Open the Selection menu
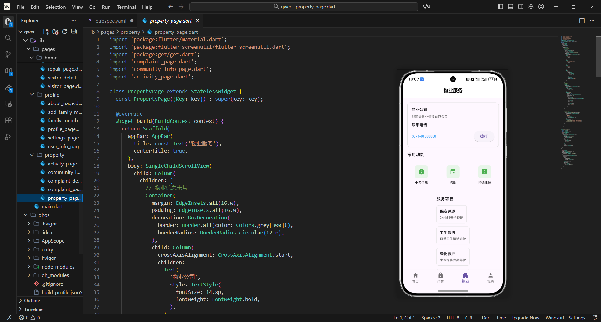Viewport: 601px width, 322px height. pos(55,7)
